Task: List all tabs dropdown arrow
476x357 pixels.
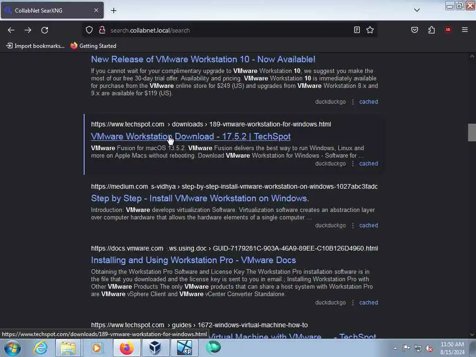Action: click(417, 10)
